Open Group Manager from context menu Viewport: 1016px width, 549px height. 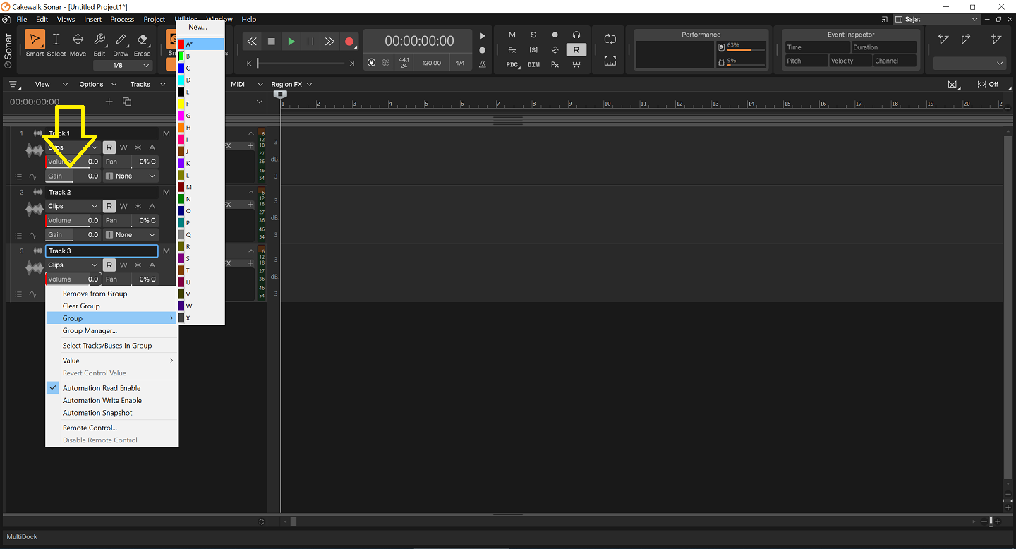(90, 330)
